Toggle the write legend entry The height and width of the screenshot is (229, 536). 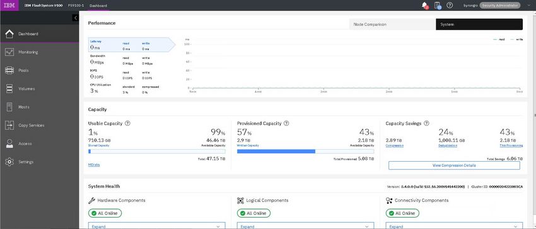point(516,39)
